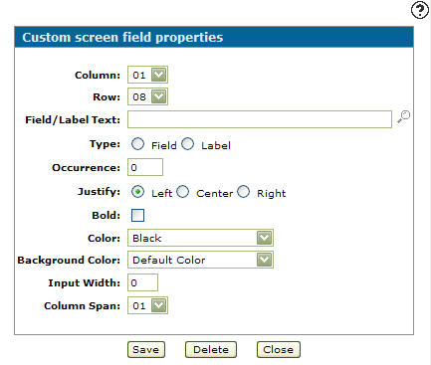Viewport: 431px width, 365px height.
Task: Expand the Column dropdown showing 01
Action: click(147, 75)
